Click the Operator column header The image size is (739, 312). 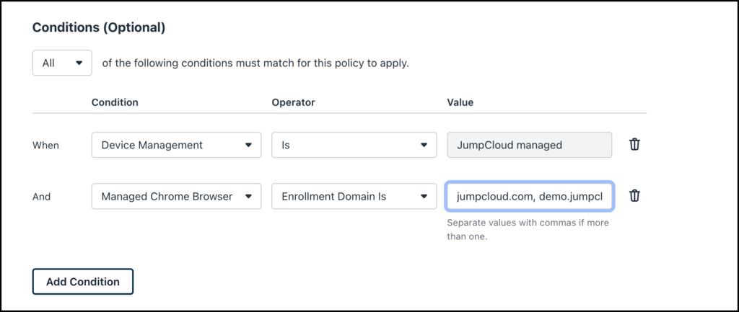coord(293,102)
